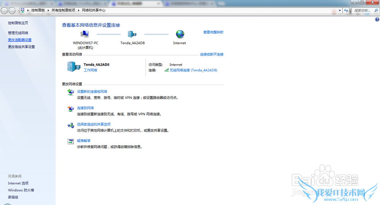
Task: Open 管理无线网络 in the sidebar
Action: 18,33
